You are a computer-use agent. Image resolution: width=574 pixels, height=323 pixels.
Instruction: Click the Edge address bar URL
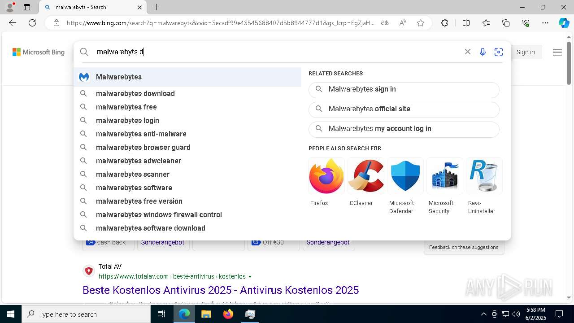pyautogui.click(x=221, y=23)
